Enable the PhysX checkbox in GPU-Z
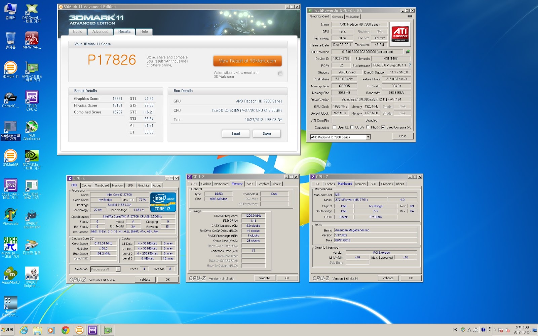The width and height of the screenshot is (538, 336). [368, 127]
